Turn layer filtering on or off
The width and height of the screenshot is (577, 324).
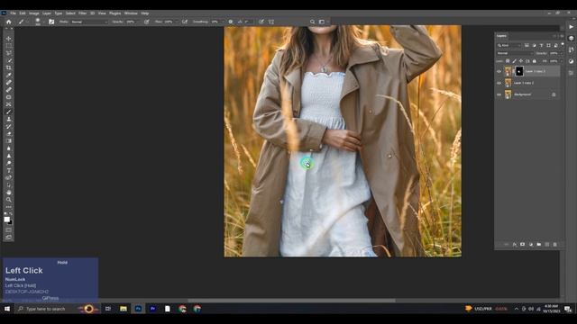click(x=563, y=44)
